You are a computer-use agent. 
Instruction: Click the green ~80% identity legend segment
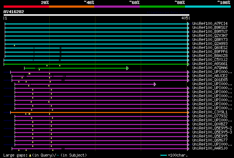(162, 7)
